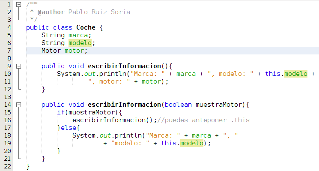Click the ", motor: " string on line 11
This screenshot has height=171, width=319.
pos(109,81)
